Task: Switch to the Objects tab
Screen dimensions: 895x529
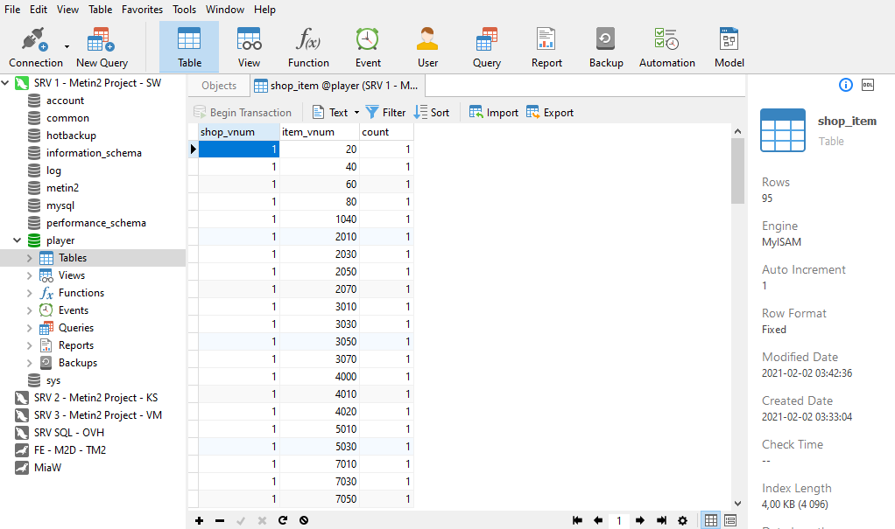Action: tap(219, 86)
